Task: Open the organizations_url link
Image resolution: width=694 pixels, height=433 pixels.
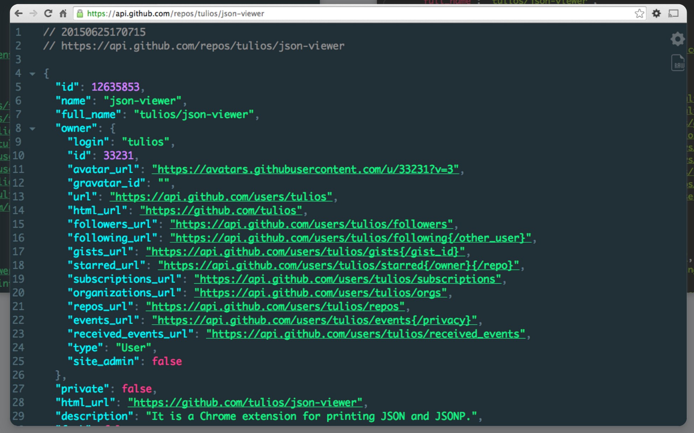Action: 320,292
